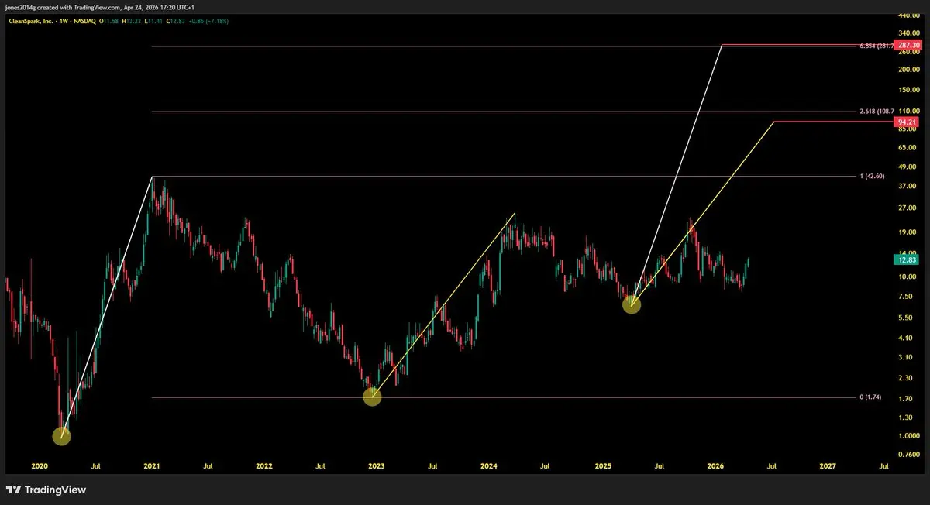The image size is (930, 505).
Task: Click the Jul label following 2027
Action: [883, 466]
